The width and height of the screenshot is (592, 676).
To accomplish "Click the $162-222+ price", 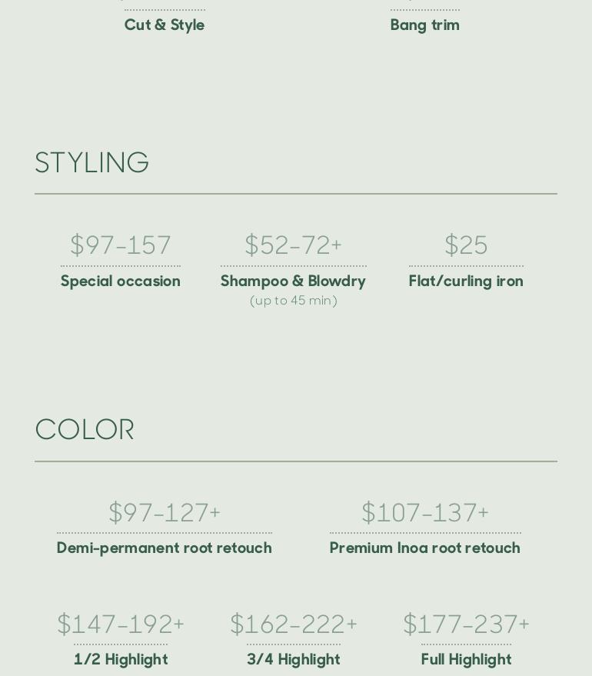I will [x=293, y=624].
